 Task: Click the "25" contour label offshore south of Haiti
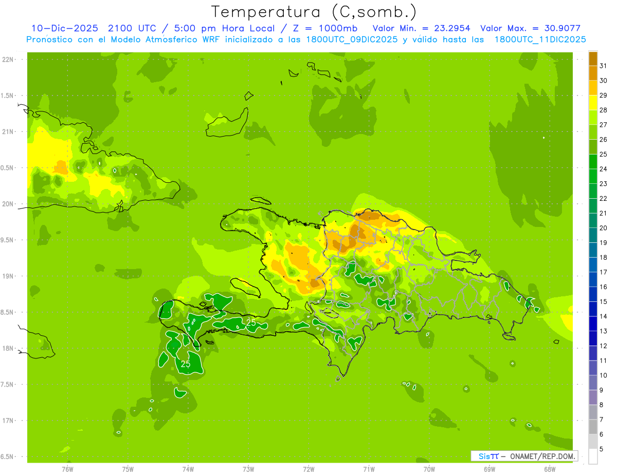(186, 364)
